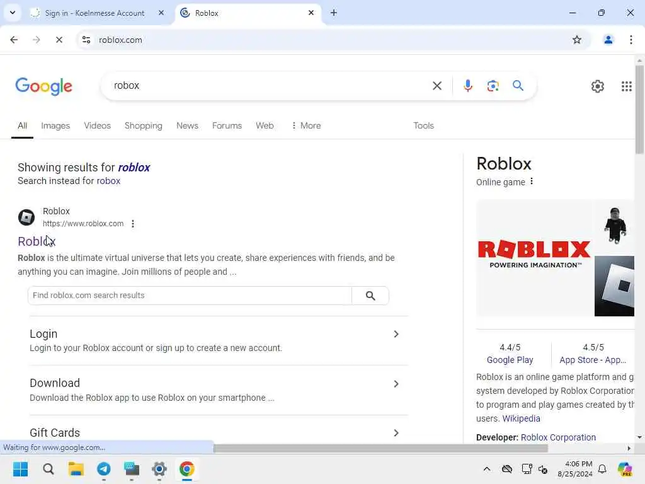Image resolution: width=645 pixels, height=484 pixels.
Task: Open the Images results tab
Action: [55, 125]
